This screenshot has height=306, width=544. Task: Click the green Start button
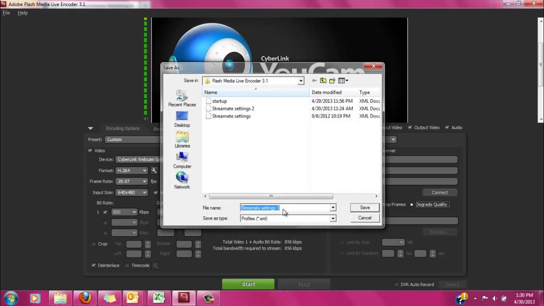pyautogui.click(x=249, y=284)
